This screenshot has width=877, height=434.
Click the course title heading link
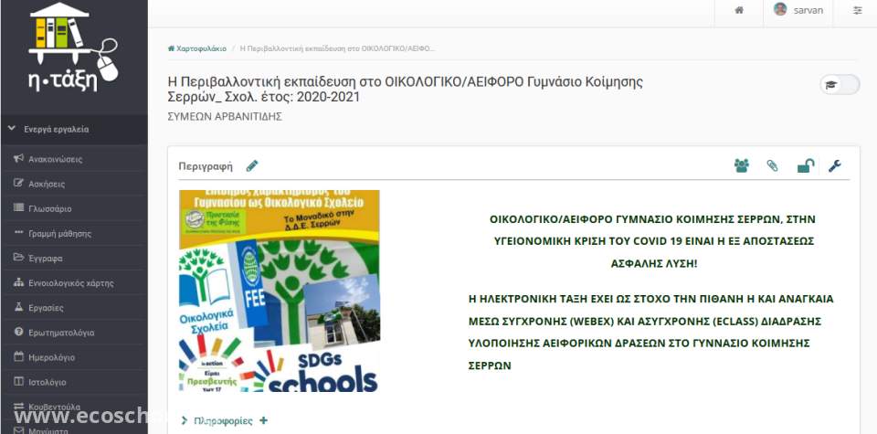coord(406,89)
